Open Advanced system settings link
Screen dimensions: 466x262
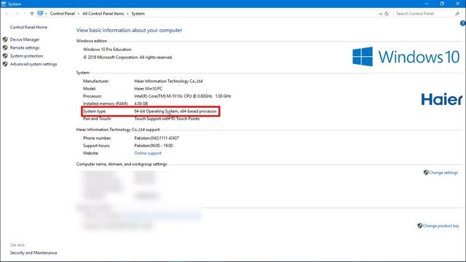(33, 64)
